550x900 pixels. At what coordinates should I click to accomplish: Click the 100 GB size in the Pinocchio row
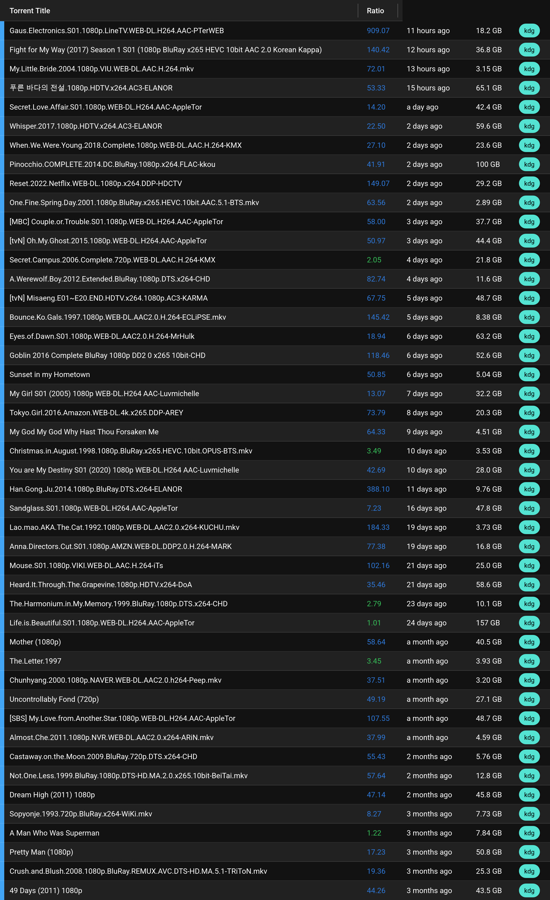(488, 164)
